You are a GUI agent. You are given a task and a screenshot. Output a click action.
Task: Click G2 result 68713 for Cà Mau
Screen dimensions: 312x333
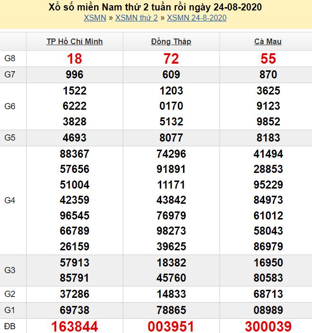click(268, 294)
